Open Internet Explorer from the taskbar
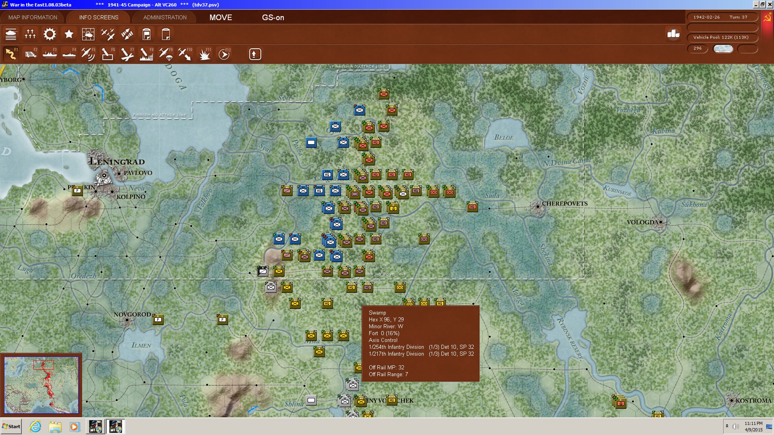This screenshot has width=774, height=435. (35, 427)
